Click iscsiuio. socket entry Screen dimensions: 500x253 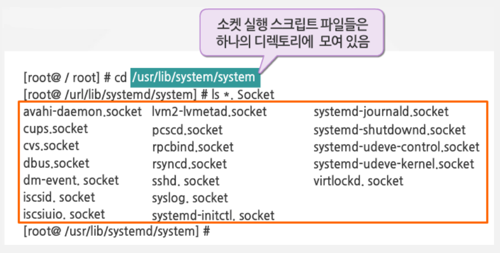pos(64,214)
